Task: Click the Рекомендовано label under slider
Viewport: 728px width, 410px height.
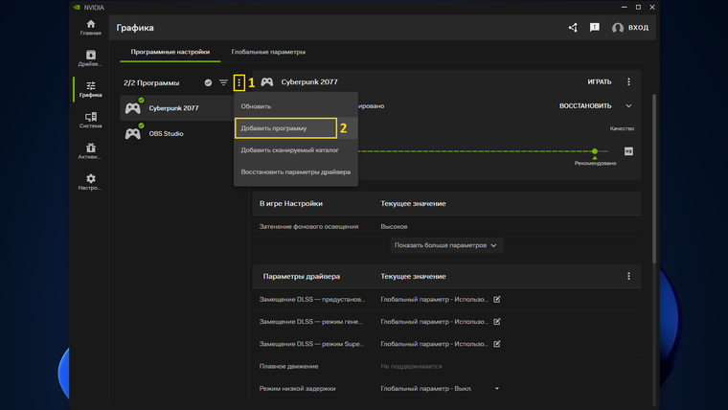Action: pyautogui.click(x=595, y=164)
